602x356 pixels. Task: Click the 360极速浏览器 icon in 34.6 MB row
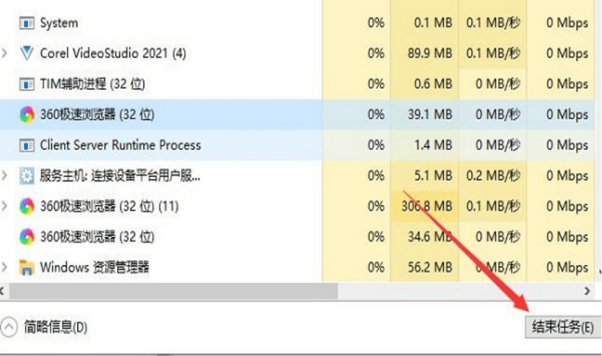coord(27,237)
